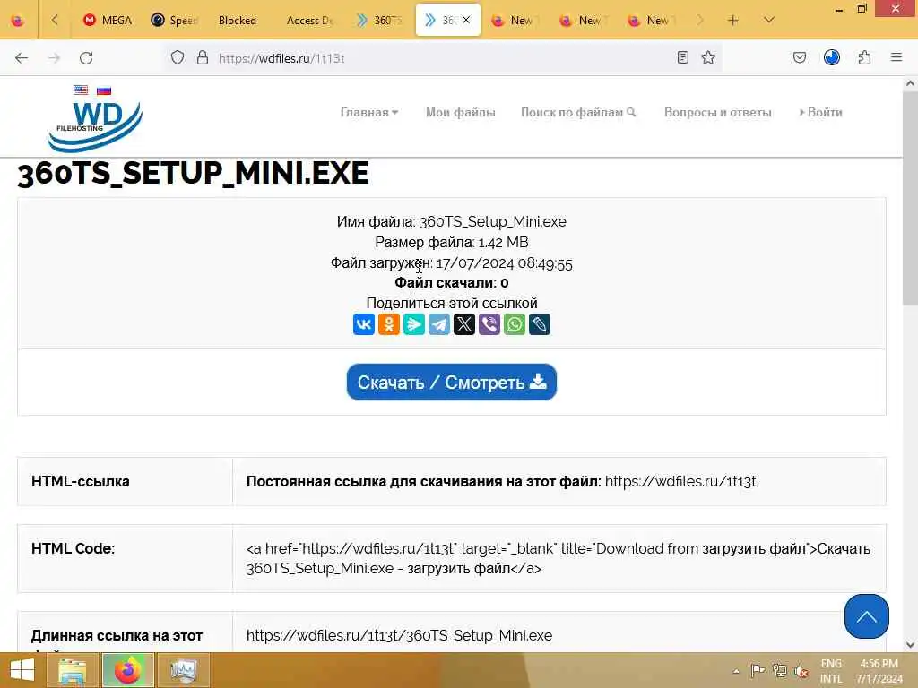Share link via Viber icon
The width and height of the screenshot is (918, 688).
[489, 324]
